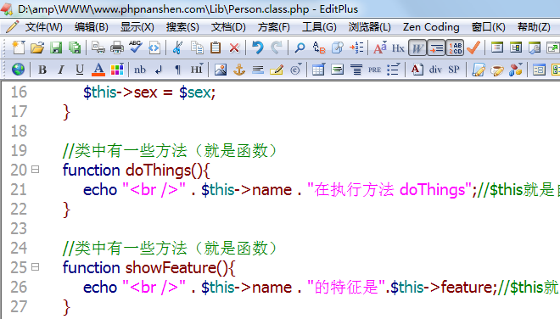Viewport: 560px width, 319px height.
Task: Insert anchor link icon
Action: [239, 70]
